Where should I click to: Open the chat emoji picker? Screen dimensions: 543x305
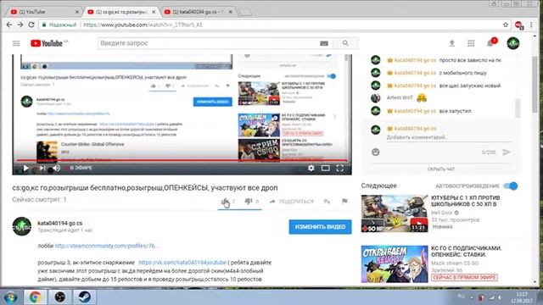(x=375, y=152)
